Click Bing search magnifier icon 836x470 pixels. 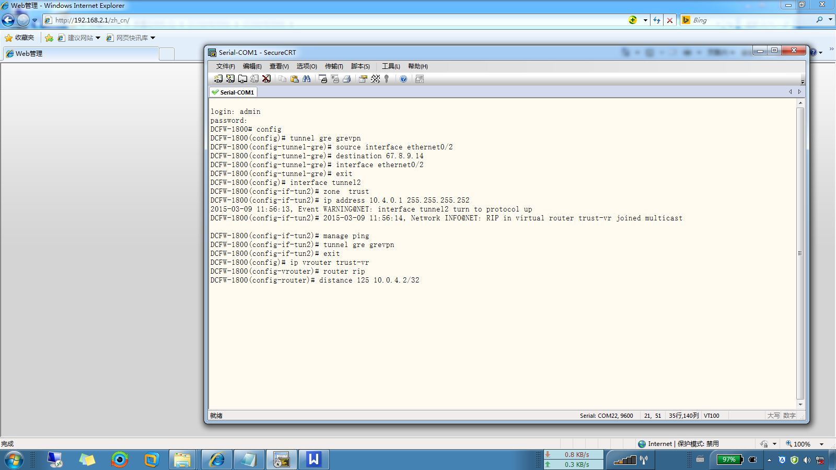[819, 20]
